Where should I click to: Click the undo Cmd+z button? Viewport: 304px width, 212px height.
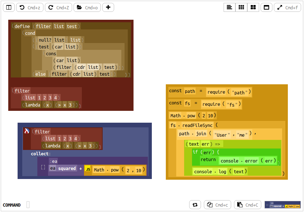point(29,7)
